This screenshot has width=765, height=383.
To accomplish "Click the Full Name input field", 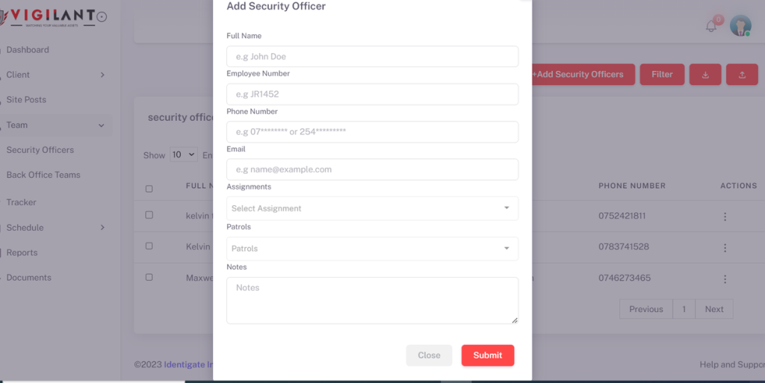I will click(x=372, y=57).
